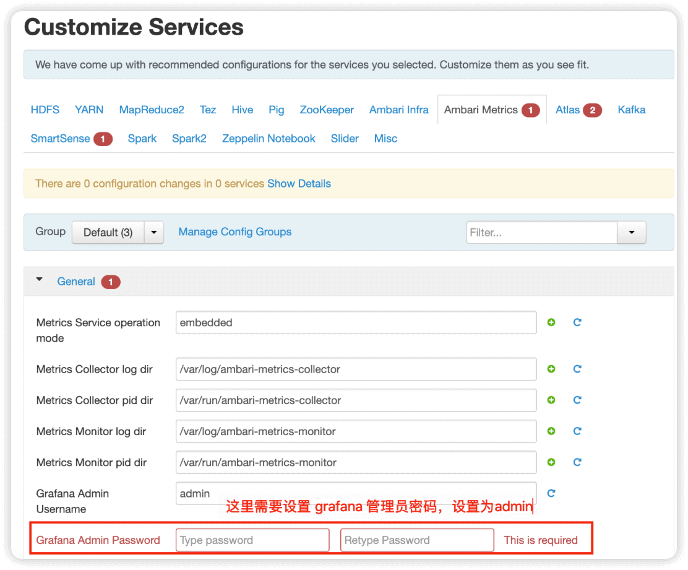
Task: Click undo icon for Metrics Monitor log dir
Action: coord(577,431)
